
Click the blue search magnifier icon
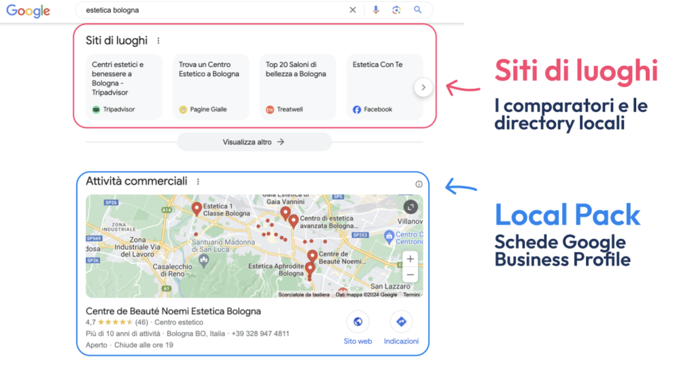click(x=418, y=10)
